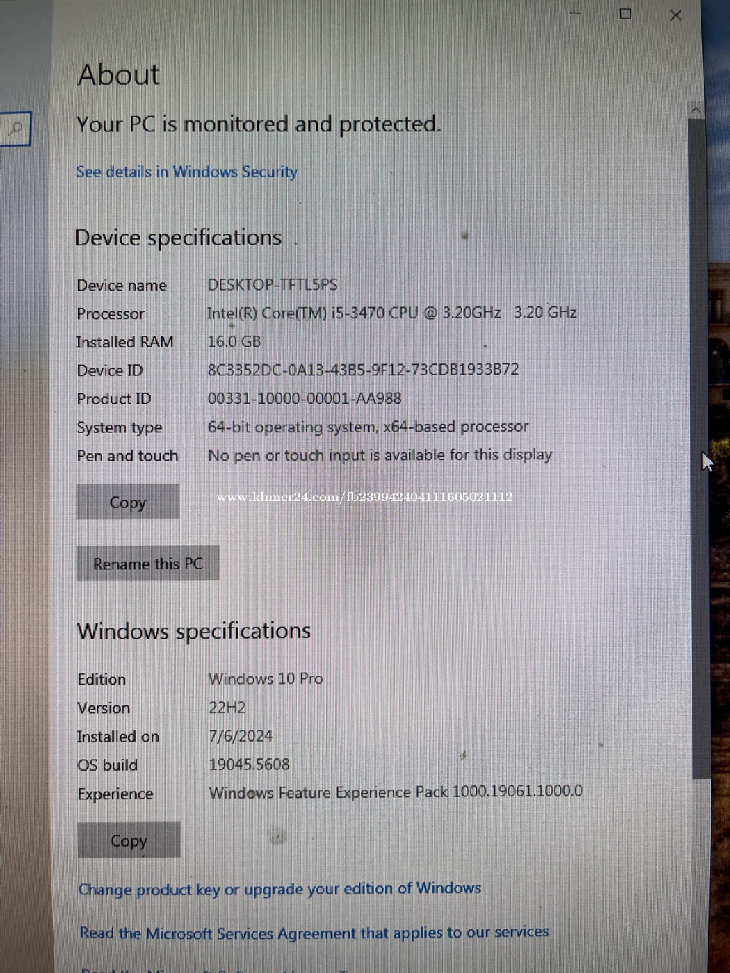
Task: Click the version value 22H2
Action: 227,708
